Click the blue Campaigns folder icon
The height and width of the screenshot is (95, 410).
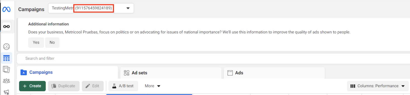click(x=24, y=72)
